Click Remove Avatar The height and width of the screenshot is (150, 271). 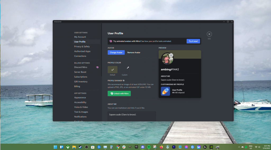tap(134, 52)
